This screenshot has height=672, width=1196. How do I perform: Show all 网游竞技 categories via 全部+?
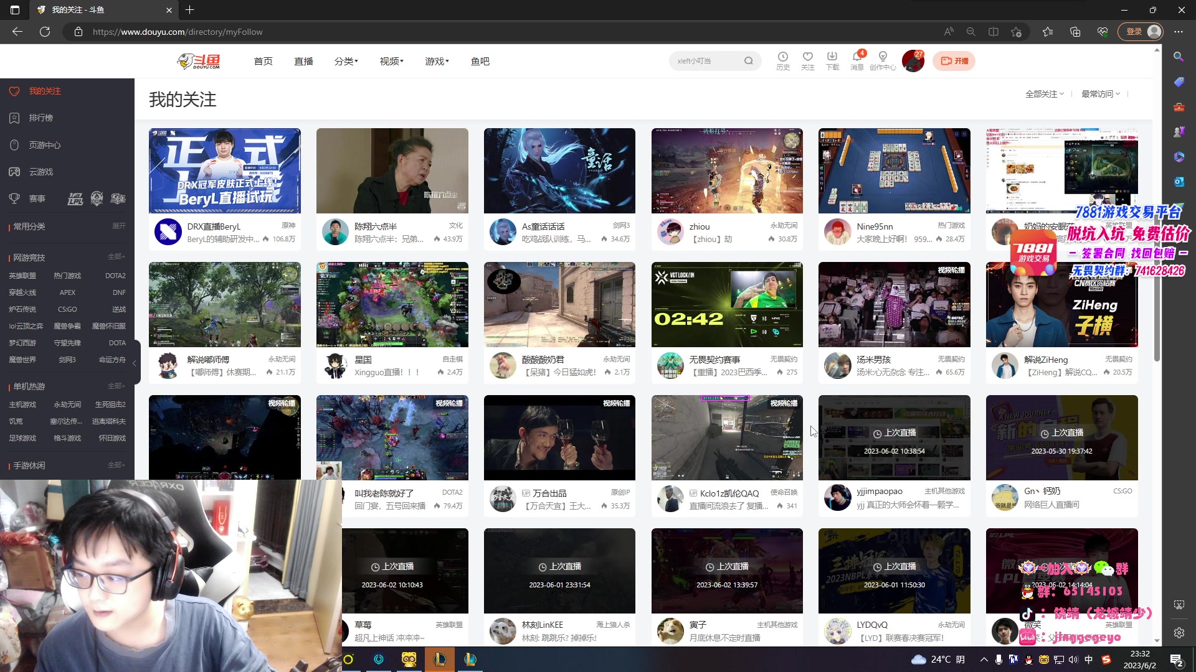pos(116,257)
